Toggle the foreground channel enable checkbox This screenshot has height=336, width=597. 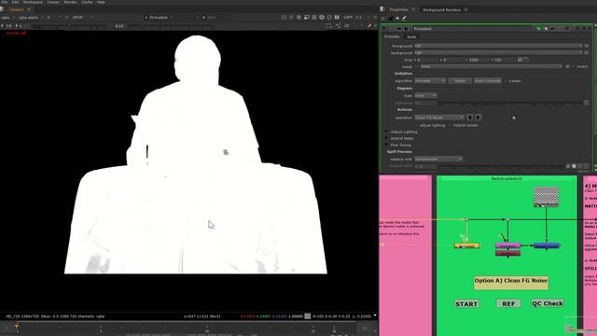(x=587, y=46)
